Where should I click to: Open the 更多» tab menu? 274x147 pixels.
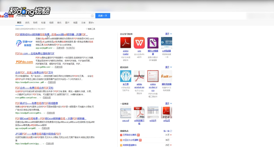(91, 23)
